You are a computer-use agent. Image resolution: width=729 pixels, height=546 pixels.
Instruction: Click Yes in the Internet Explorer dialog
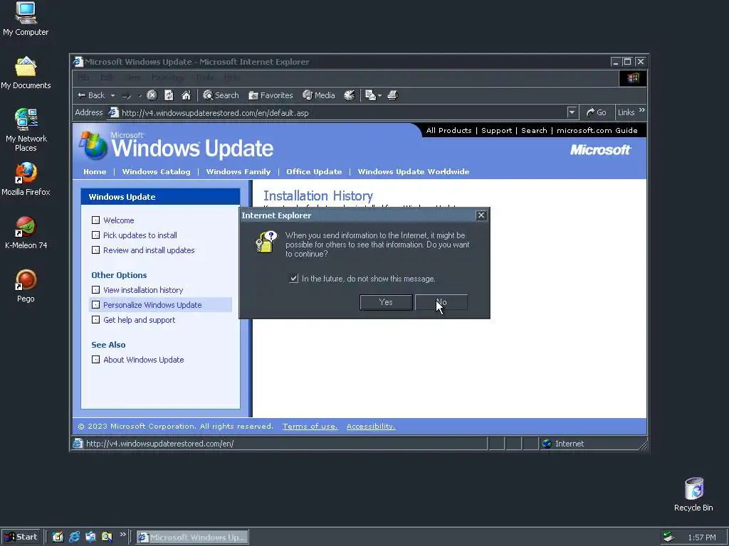[386, 302]
